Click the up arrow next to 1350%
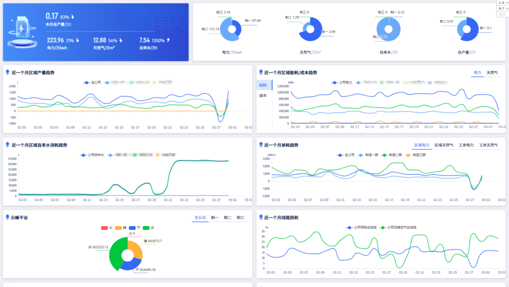The height and width of the screenshot is (287, 509). 168,40
